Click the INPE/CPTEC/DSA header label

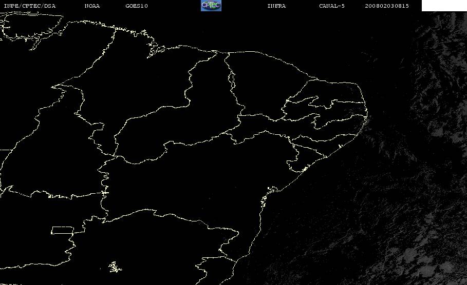[x=29, y=6]
